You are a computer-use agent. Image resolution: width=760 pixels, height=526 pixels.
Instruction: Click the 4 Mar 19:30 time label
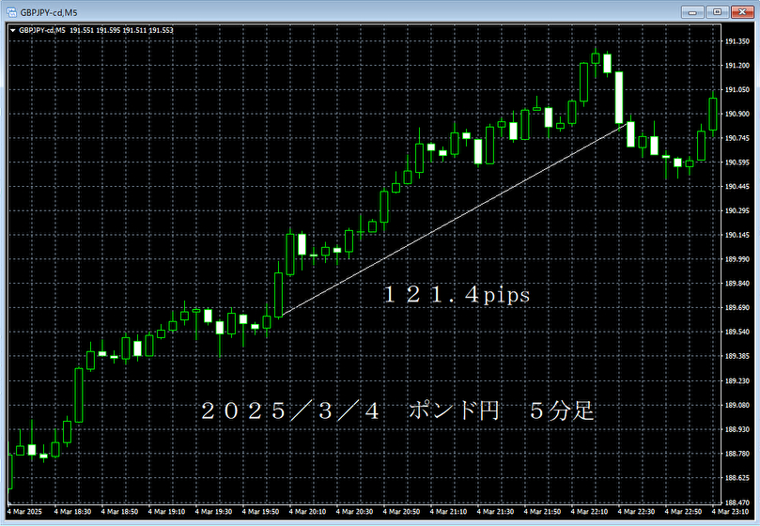point(213,512)
